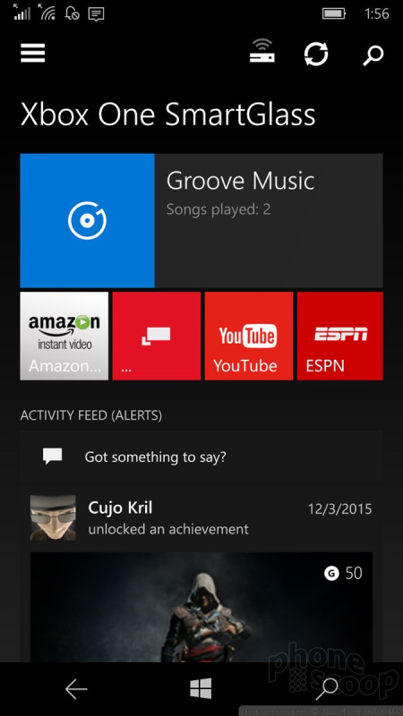Tap the speech bubble comment icon
The width and height of the screenshot is (403, 716).
[52, 456]
